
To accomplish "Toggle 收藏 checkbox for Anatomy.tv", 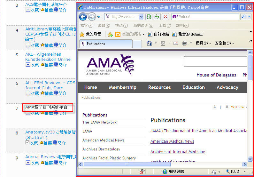I will tap(27, 142).
